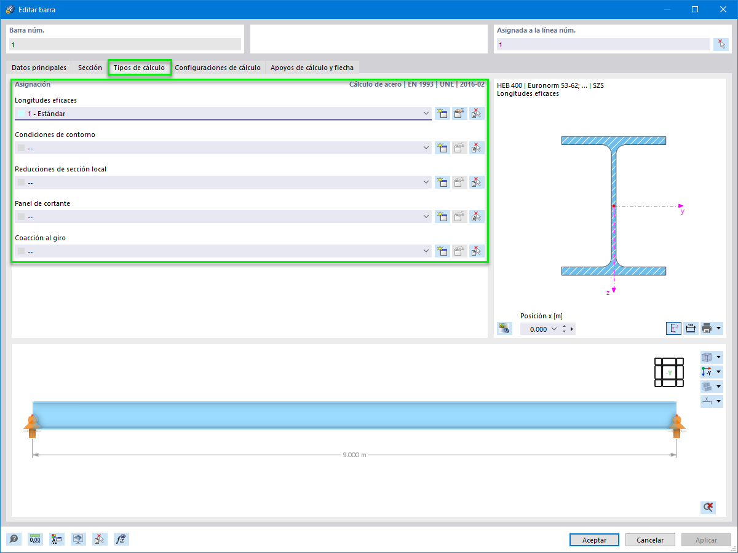The height and width of the screenshot is (553, 738).
Task: Create a new Panel de cortante entry
Action: 442,216
